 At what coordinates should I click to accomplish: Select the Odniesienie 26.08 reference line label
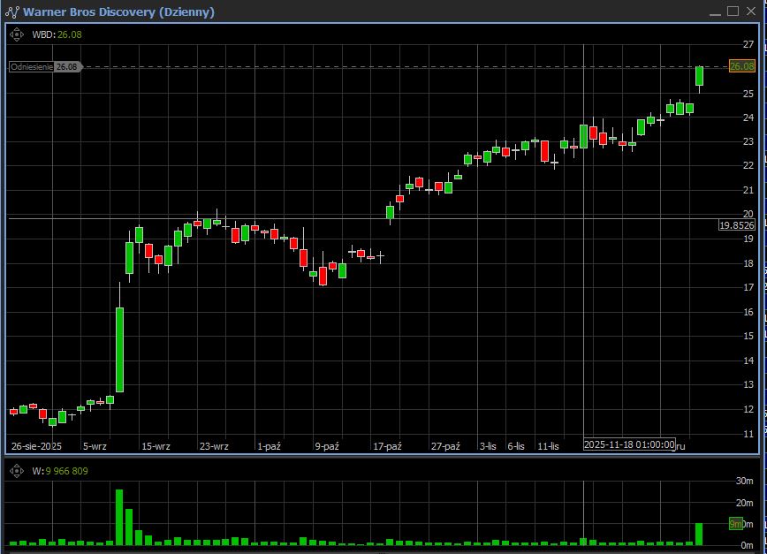coord(44,66)
